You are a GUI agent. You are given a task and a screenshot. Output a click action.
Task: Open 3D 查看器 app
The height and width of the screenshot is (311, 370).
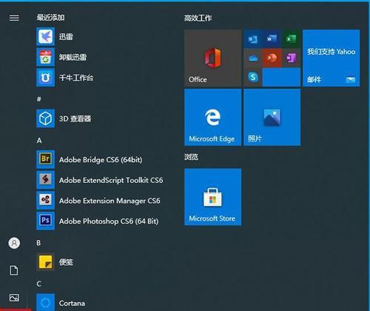point(45,118)
